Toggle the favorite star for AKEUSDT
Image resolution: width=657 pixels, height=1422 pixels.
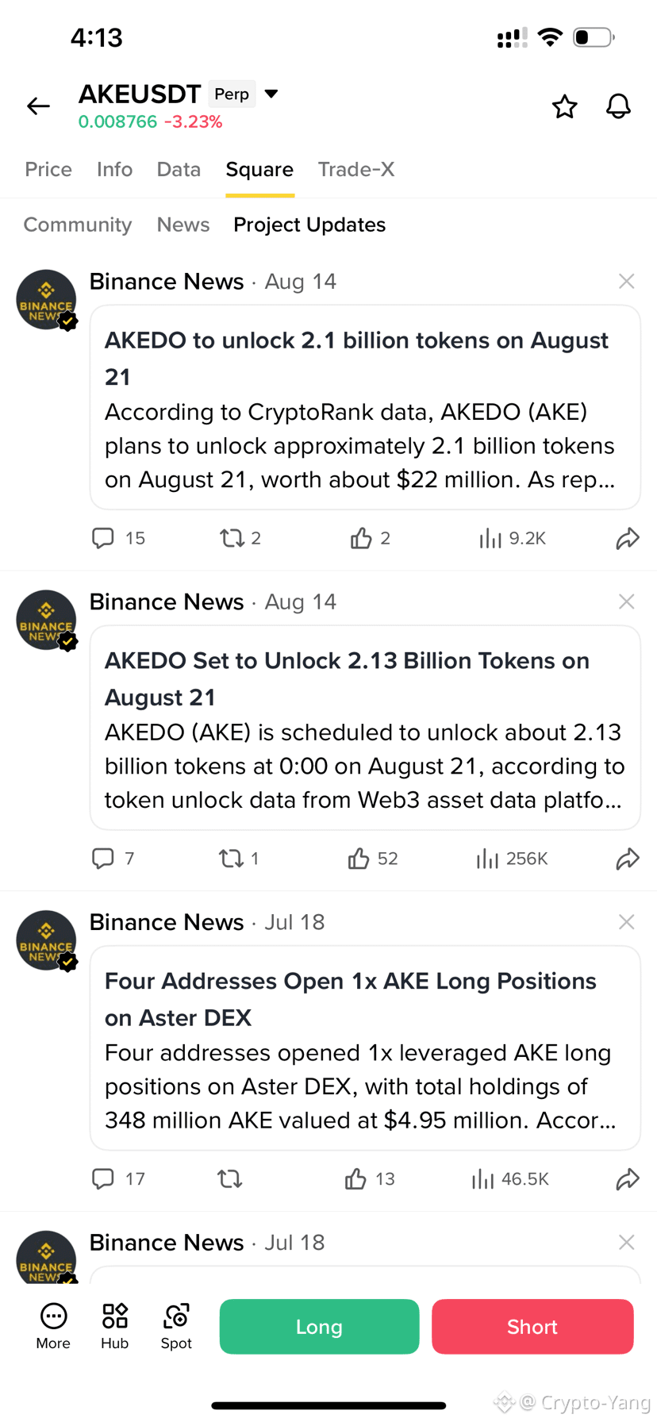pos(564,106)
